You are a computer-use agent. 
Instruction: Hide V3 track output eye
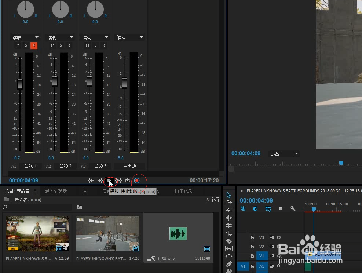point(279,237)
